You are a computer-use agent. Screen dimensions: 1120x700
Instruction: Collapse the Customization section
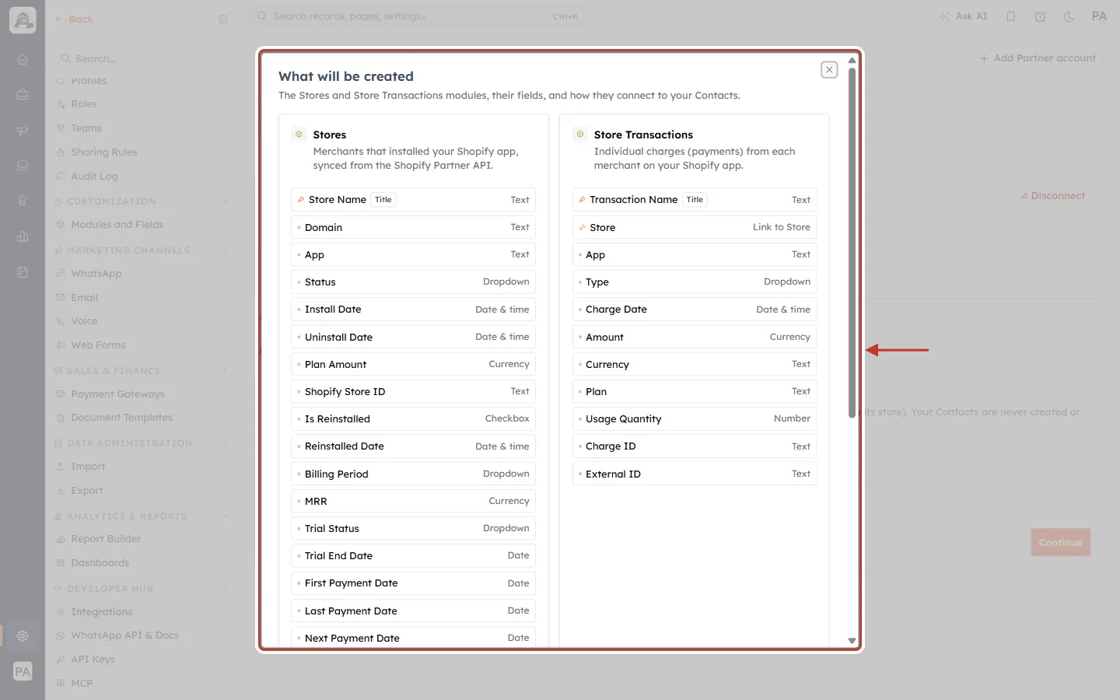(225, 201)
